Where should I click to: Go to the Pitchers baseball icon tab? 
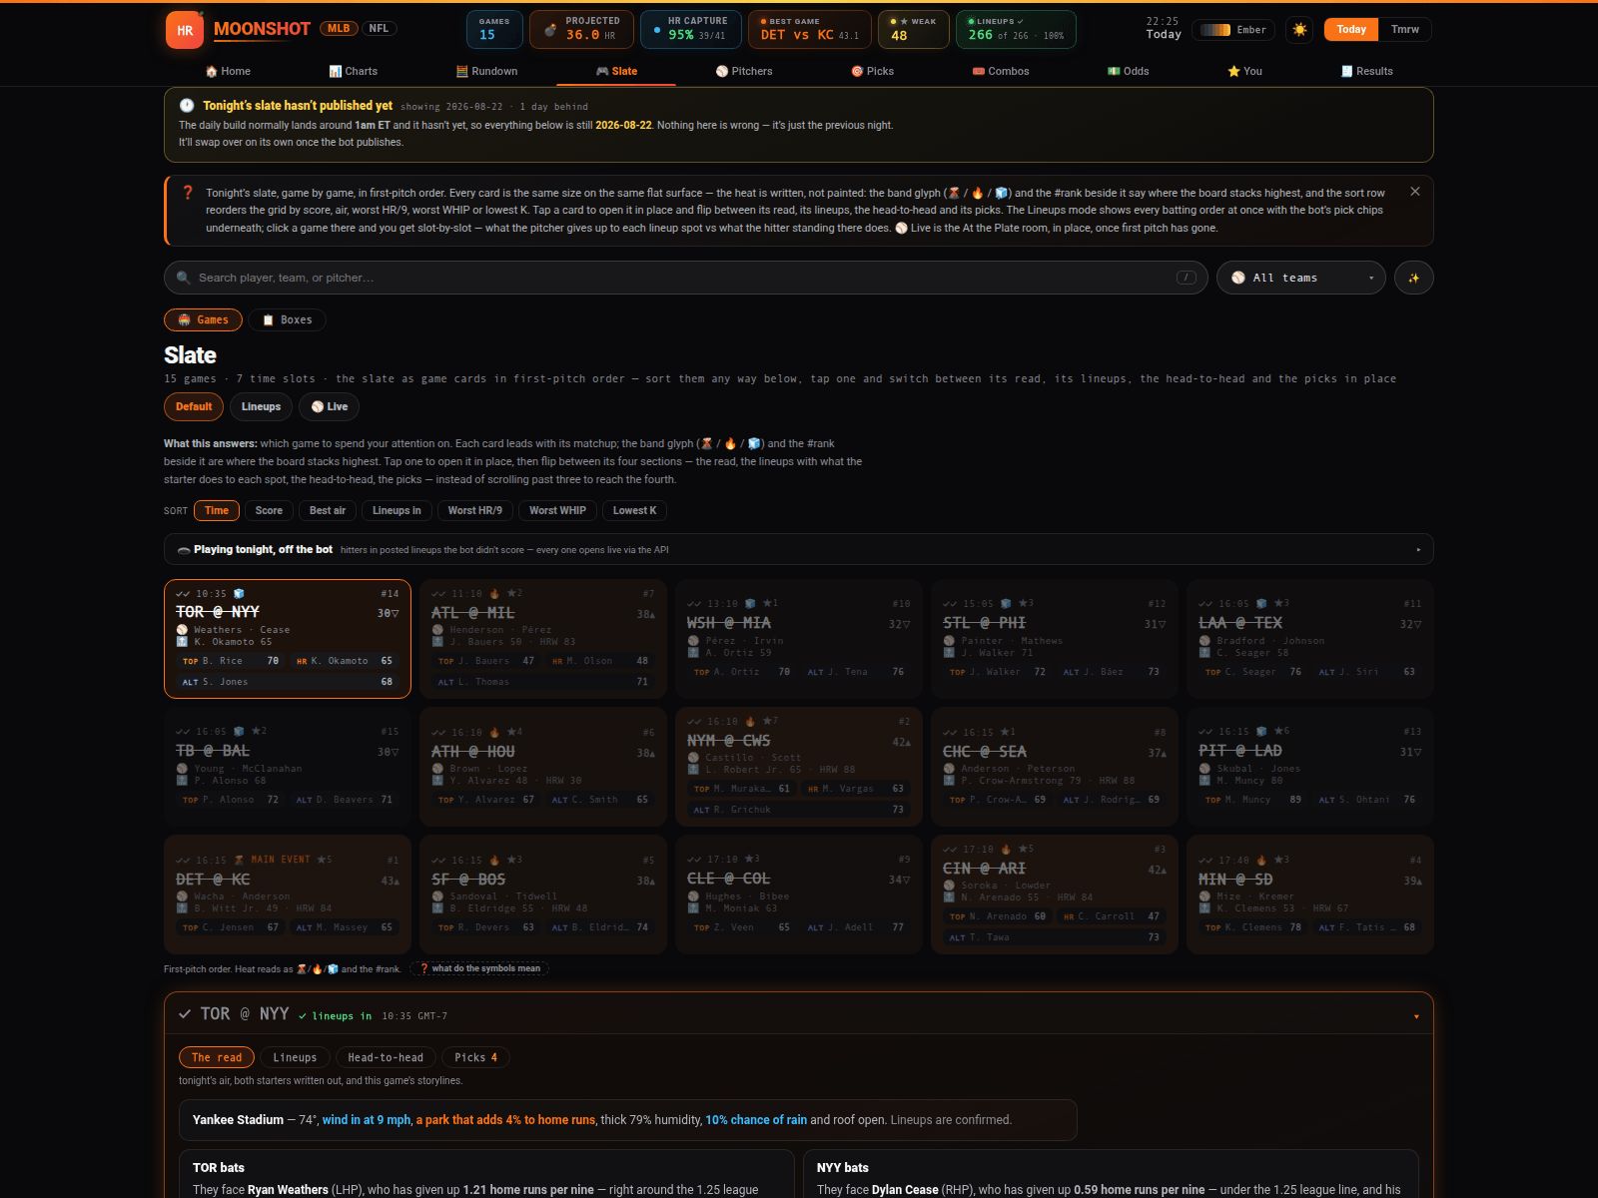[744, 71]
